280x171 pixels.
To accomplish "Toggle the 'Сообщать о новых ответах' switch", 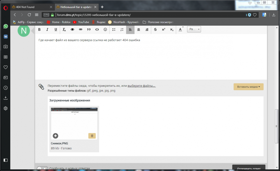I will coord(42,168).
